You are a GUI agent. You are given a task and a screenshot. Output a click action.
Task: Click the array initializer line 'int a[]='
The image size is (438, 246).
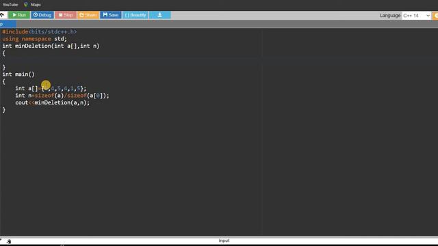point(51,88)
